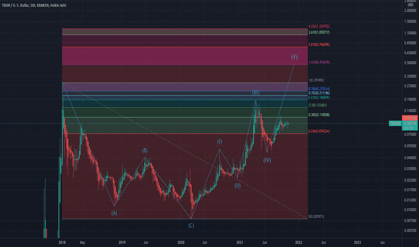Image resolution: width=419 pixels, height=247 pixels.
Task: Click the 0.013000 price axis label
Action: (410, 200)
